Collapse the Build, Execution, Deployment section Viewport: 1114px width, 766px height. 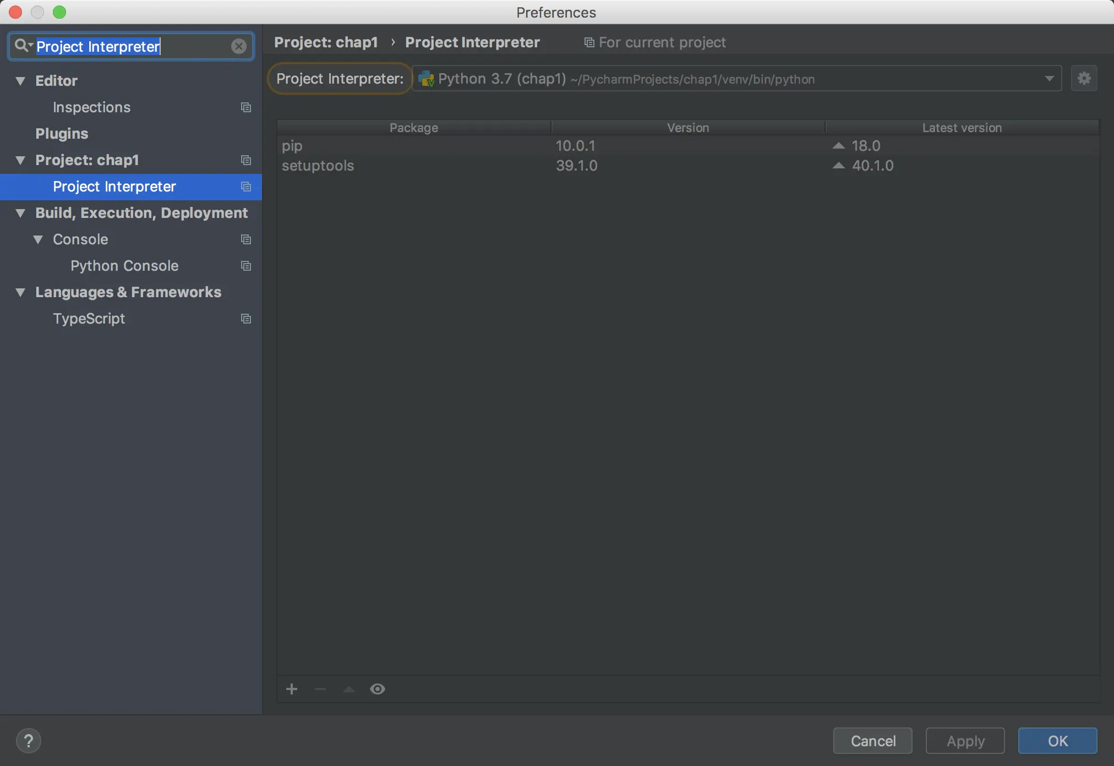tap(20, 213)
